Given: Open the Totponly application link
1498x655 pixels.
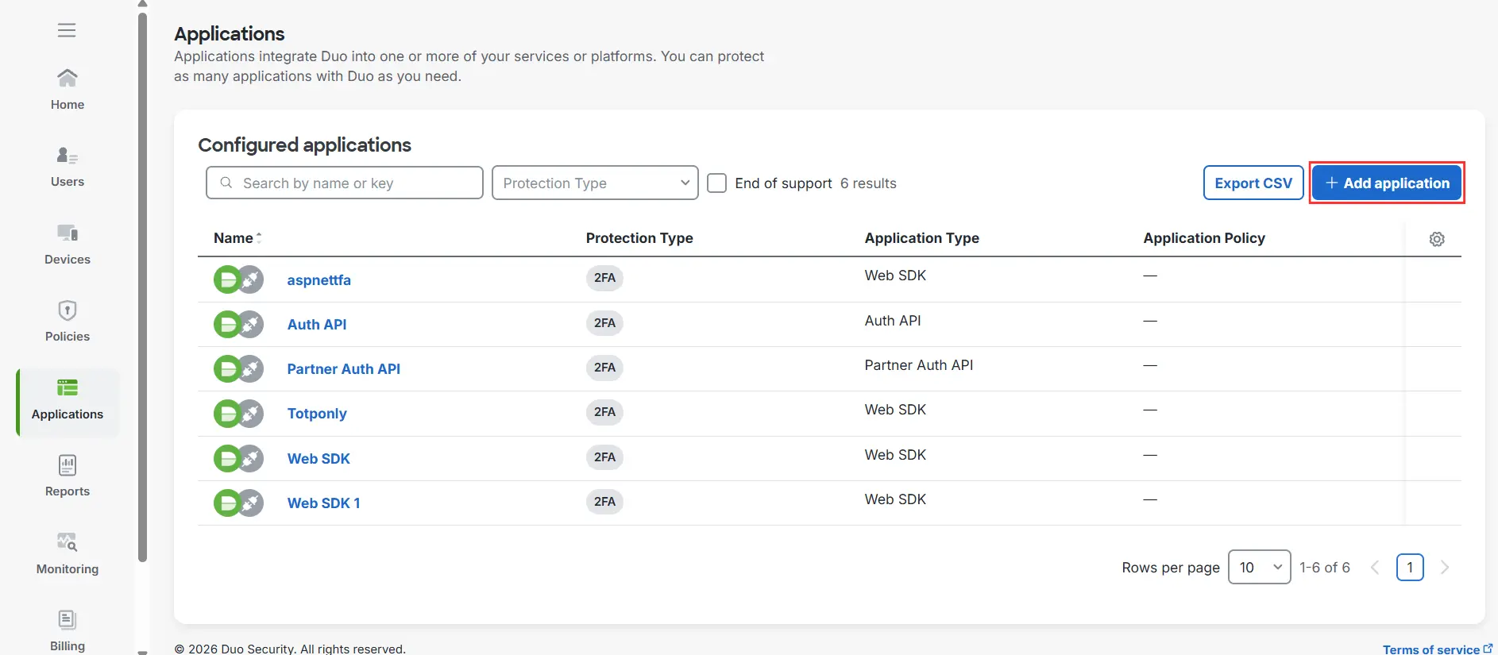Looking at the screenshot, I should pyautogui.click(x=317, y=414).
